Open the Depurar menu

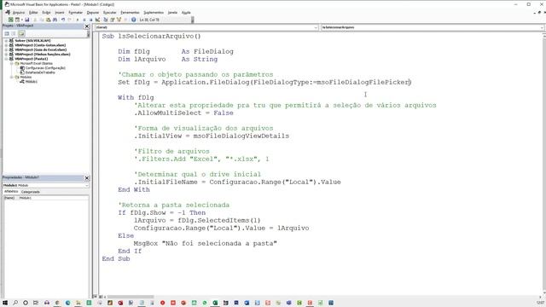(93, 13)
